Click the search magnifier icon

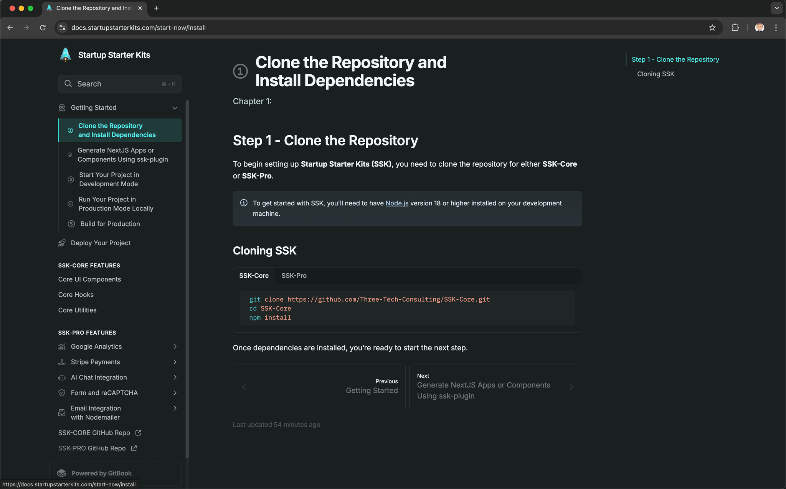[68, 84]
